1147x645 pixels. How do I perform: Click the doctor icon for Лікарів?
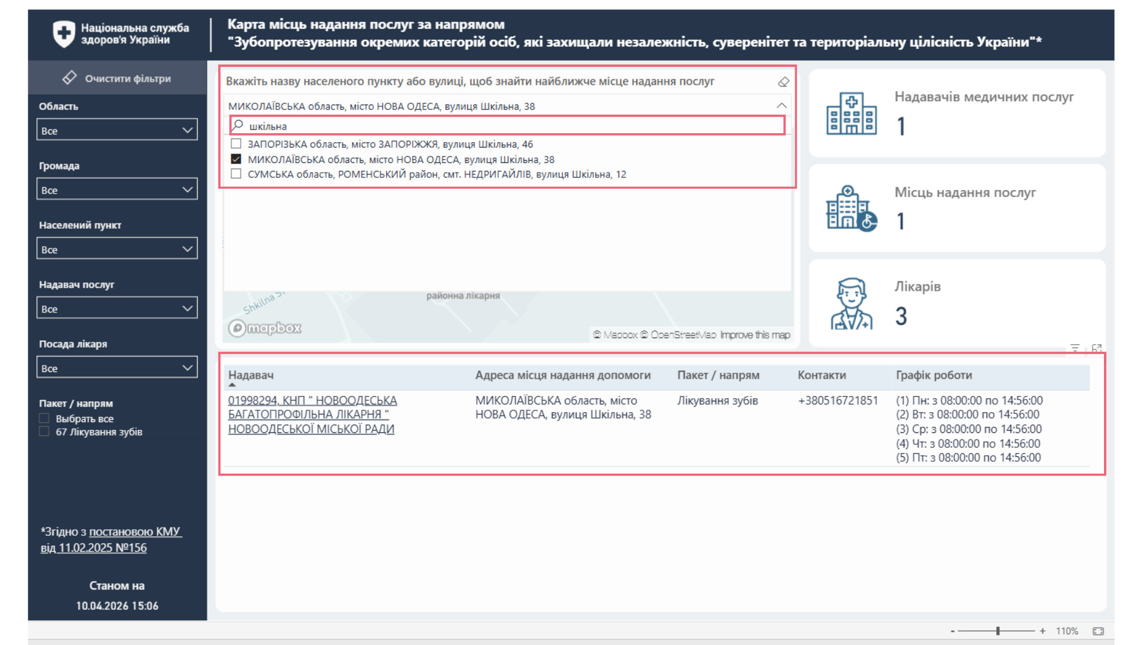(851, 303)
